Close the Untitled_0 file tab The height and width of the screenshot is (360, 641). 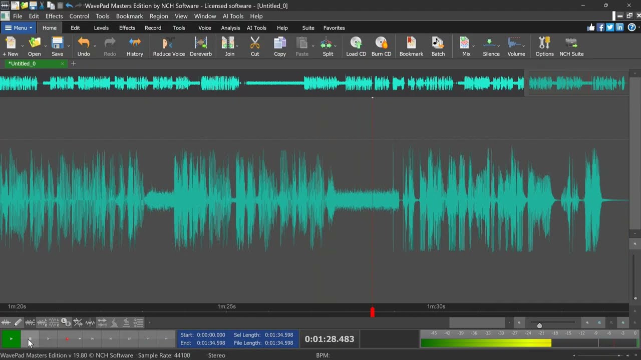pyautogui.click(x=62, y=63)
